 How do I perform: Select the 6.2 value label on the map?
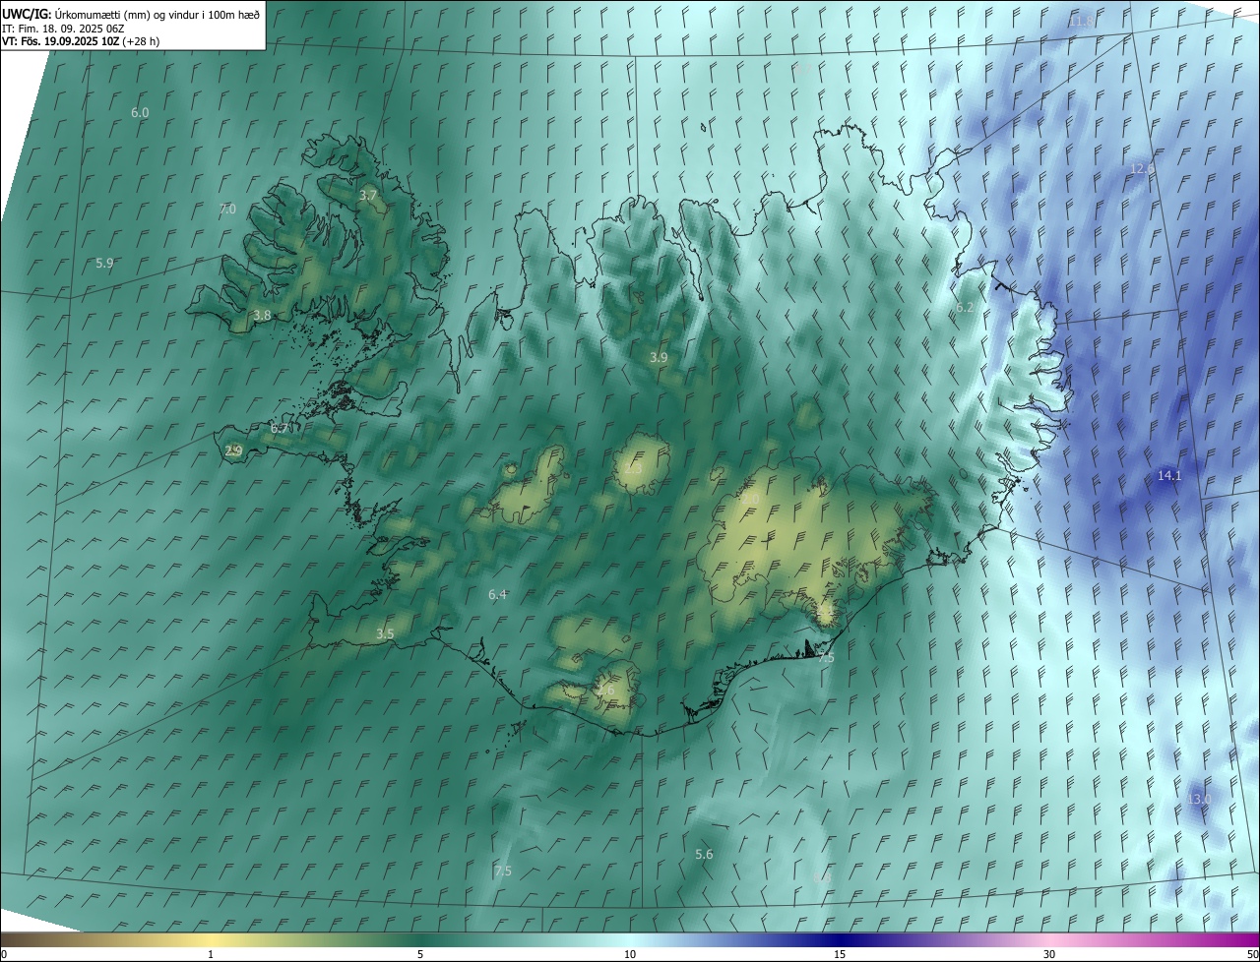tap(965, 308)
